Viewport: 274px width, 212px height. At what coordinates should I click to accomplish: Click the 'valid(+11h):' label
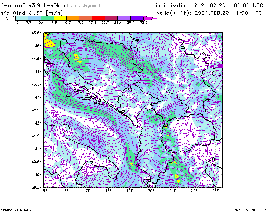[x=174, y=13]
